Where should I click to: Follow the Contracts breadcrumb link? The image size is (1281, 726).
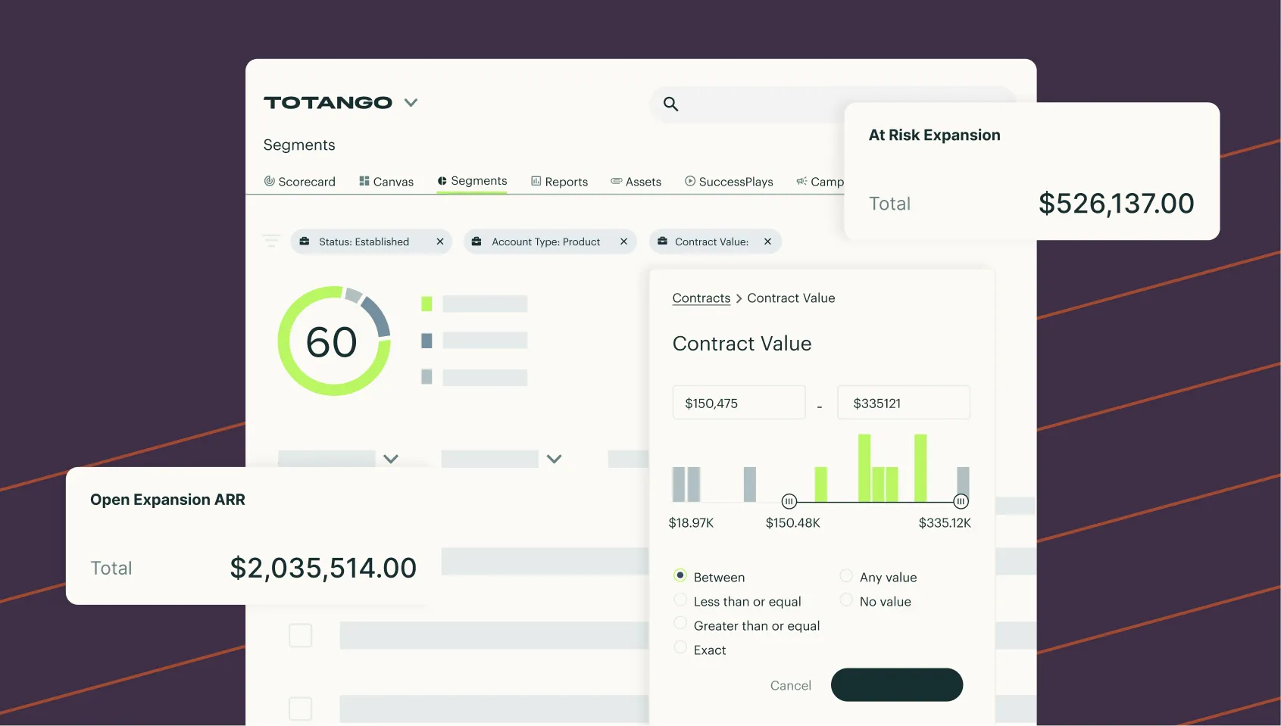[x=701, y=298]
